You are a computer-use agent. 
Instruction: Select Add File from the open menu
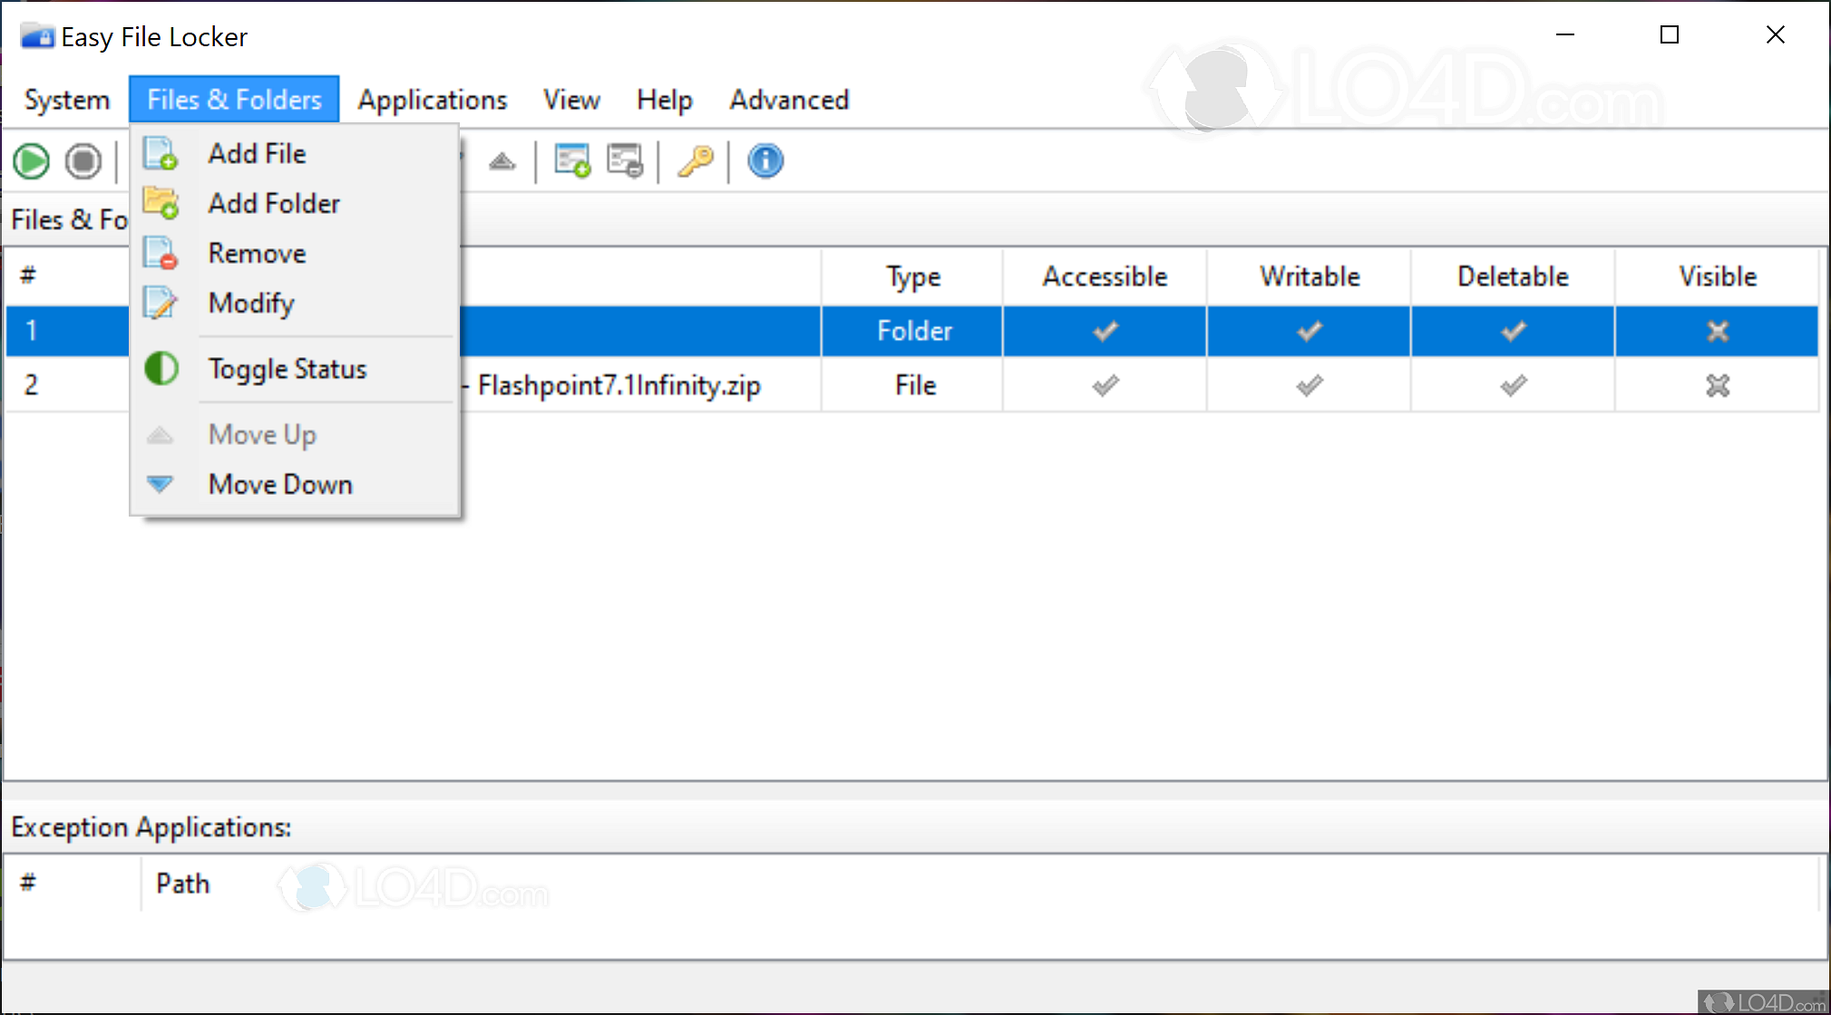click(257, 153)
